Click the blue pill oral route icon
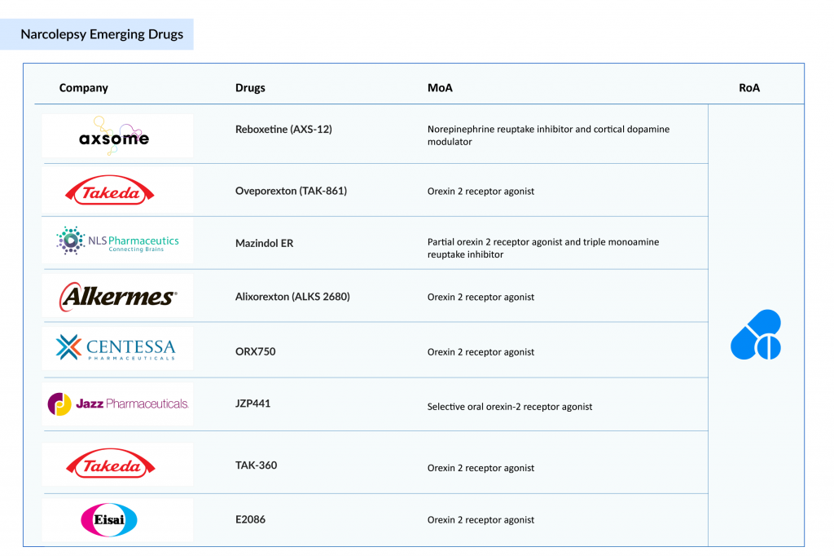The width and height of the screenshot is (834, 556). coord(756,334)
